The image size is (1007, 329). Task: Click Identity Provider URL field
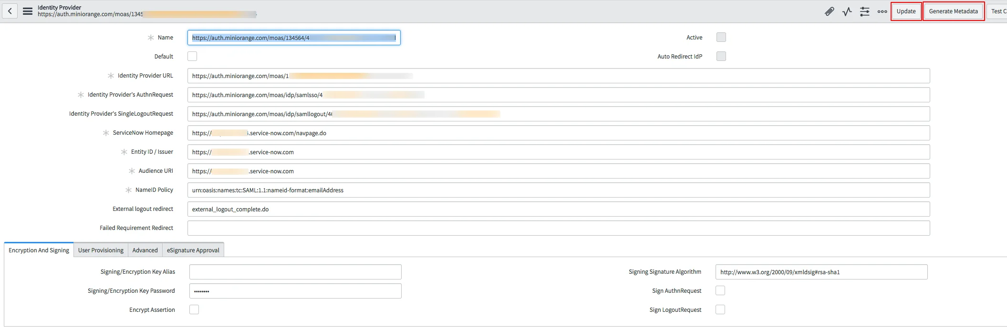point(559,76)
